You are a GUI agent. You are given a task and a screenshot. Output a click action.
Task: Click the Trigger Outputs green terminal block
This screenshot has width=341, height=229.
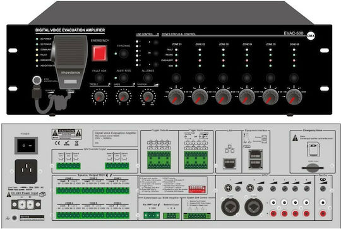pos(159,160)
